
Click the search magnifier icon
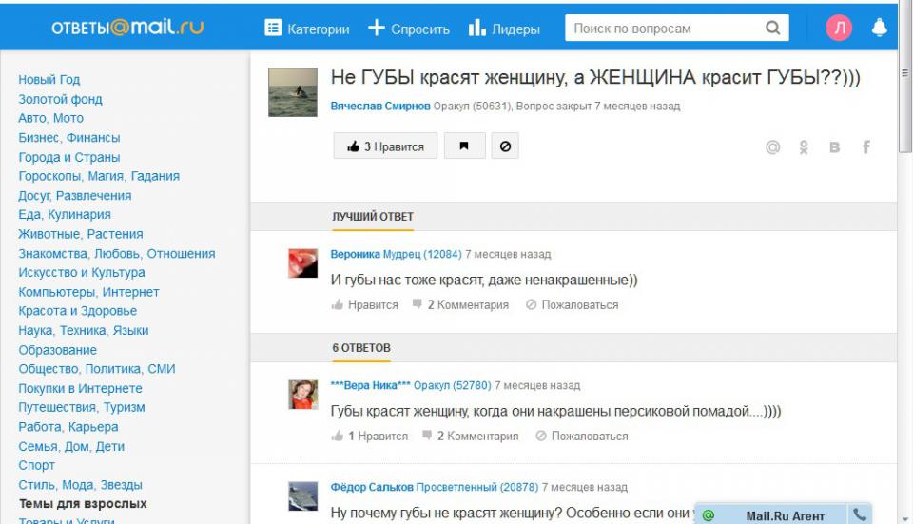[x=773, y=29]
